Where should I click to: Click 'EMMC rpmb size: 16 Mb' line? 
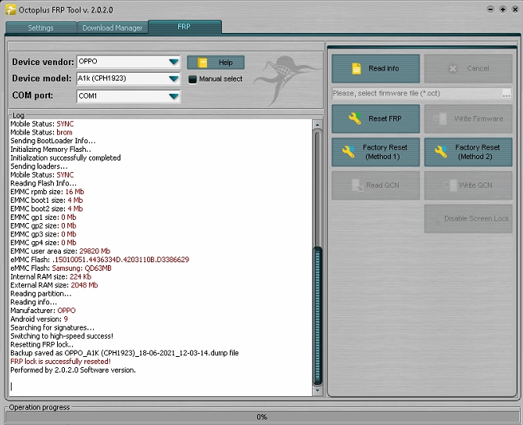tap(47, 192)
